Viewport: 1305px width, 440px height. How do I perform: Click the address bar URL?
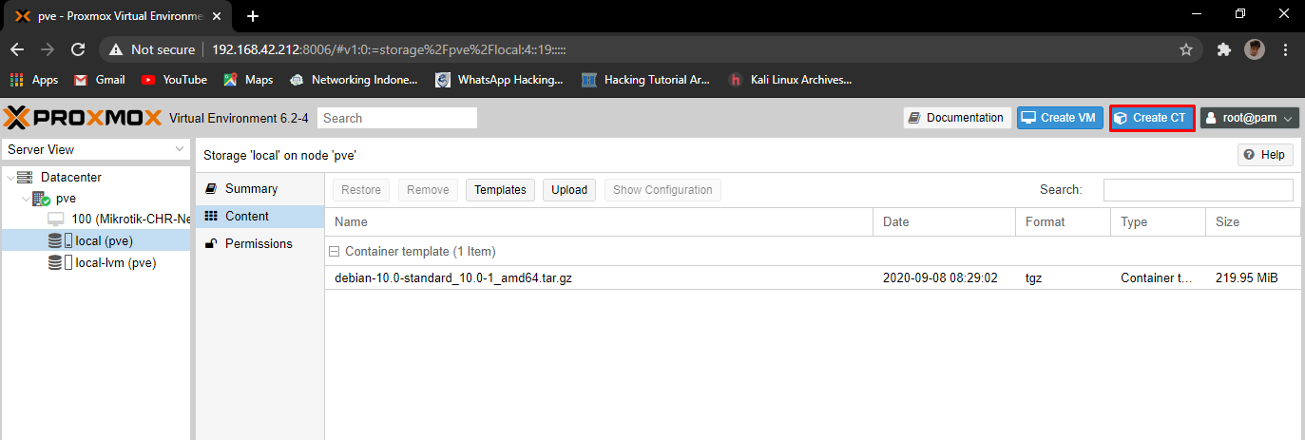pos(390,49)
